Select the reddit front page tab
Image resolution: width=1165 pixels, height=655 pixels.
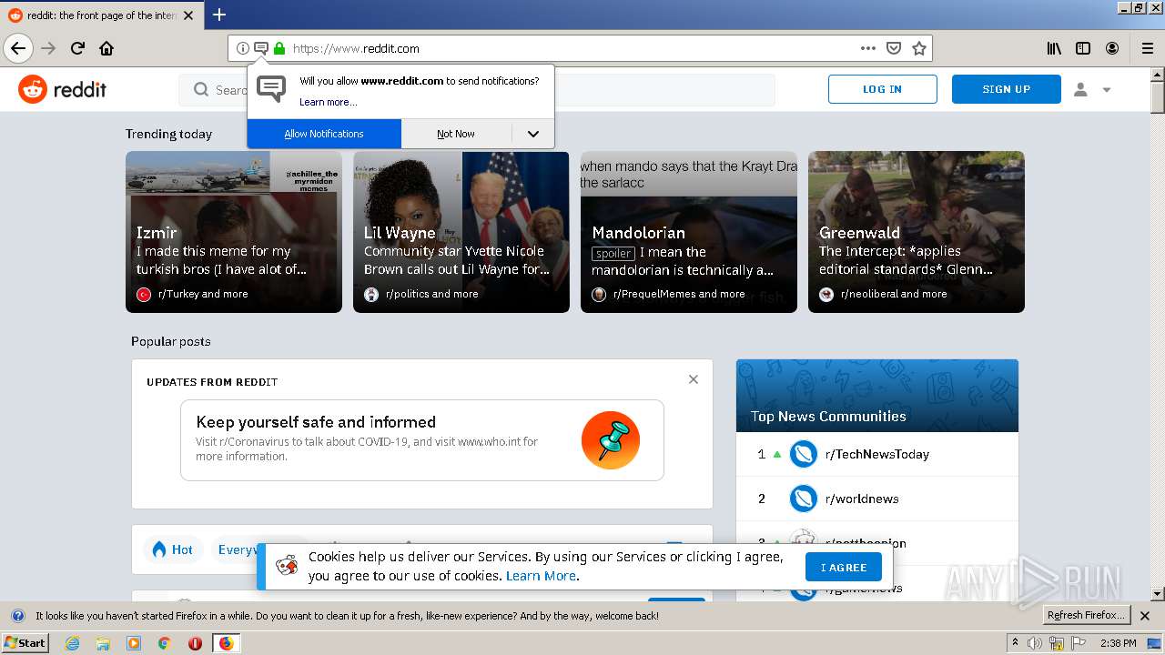point(101,15)
